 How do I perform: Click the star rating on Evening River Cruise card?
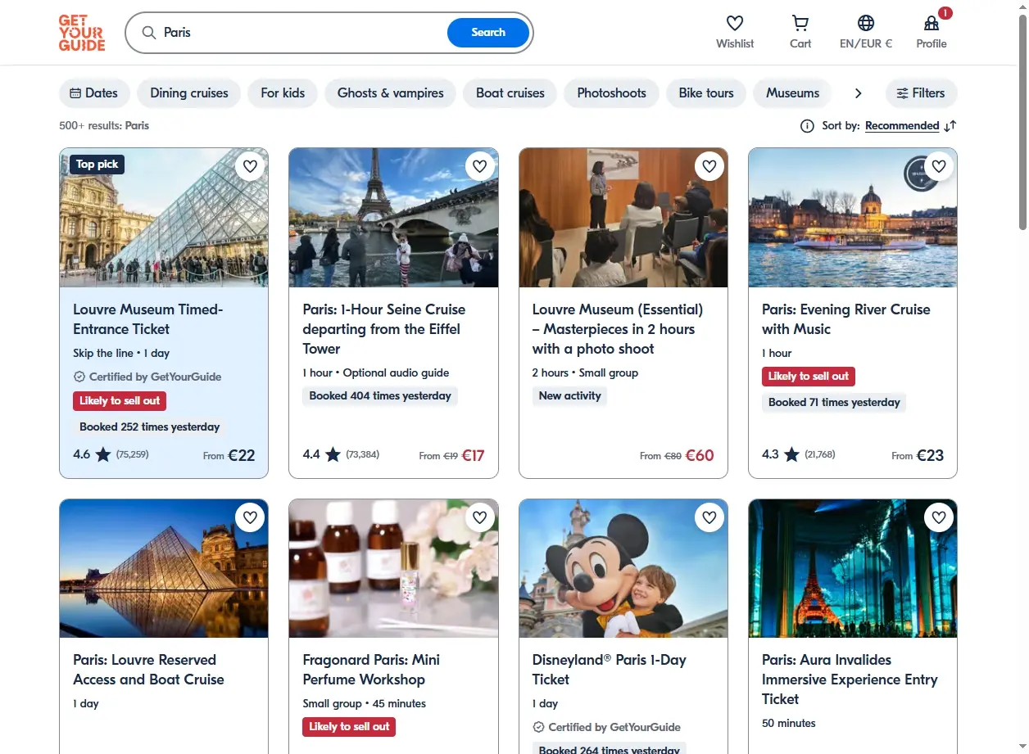[791, 454]
